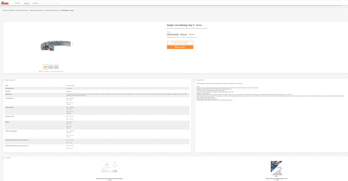Select the third product thumbnail
The image size is (348, 181).
click(56, 67)
